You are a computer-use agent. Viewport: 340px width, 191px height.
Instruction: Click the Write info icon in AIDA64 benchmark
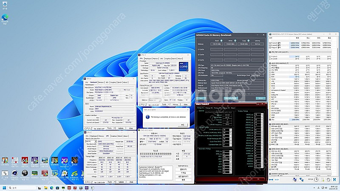235,40
